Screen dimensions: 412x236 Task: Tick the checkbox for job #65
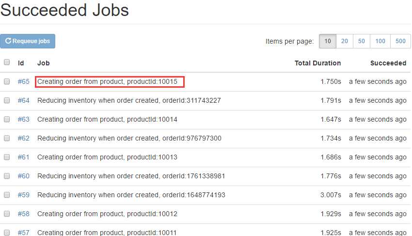(x=7, y=82)
